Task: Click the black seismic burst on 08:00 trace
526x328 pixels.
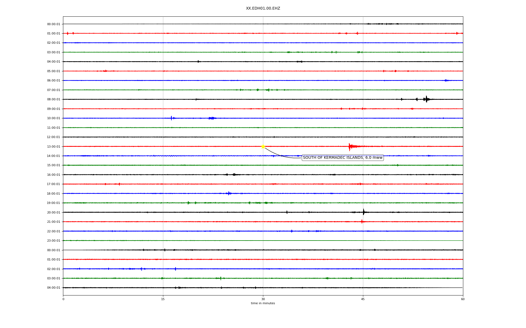Action: click(426, 99)
